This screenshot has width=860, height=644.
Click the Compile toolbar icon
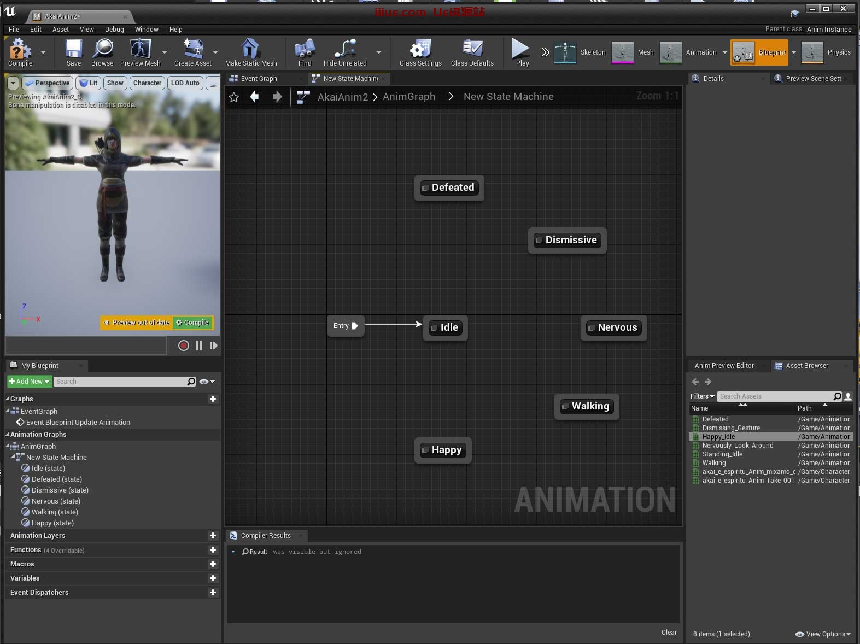click(x=20, y=50)
